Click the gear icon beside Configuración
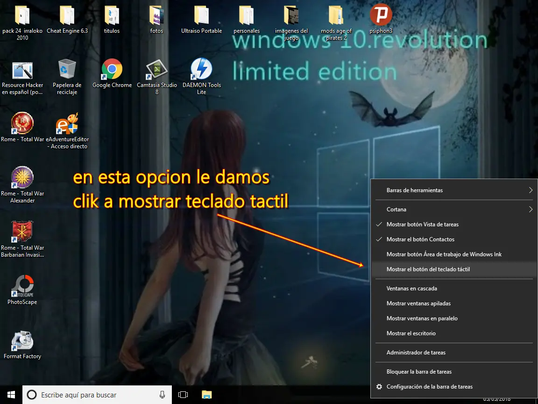The image size is (538, 404). coord(379,387)
